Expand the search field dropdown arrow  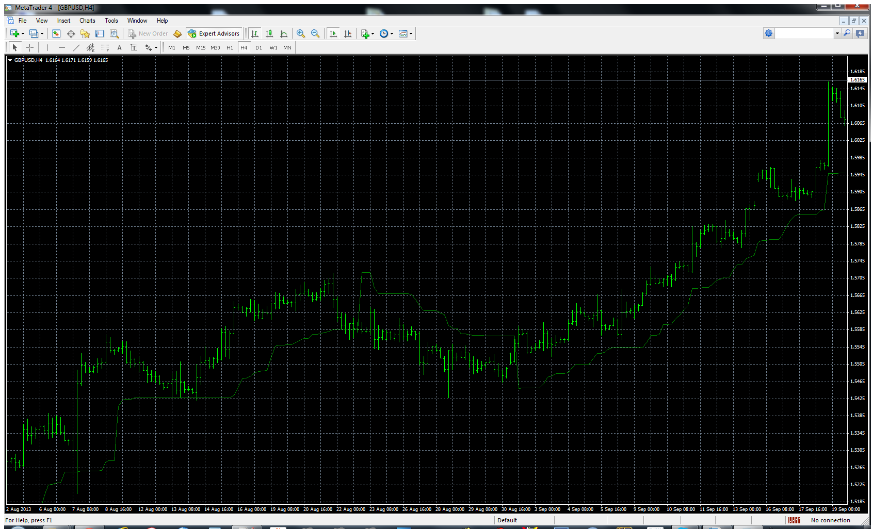pyautogui.click(x=837, y=33)
